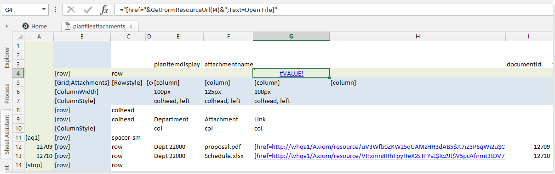
Task: Open the proposal.pdf resource link
Action: 380,147
